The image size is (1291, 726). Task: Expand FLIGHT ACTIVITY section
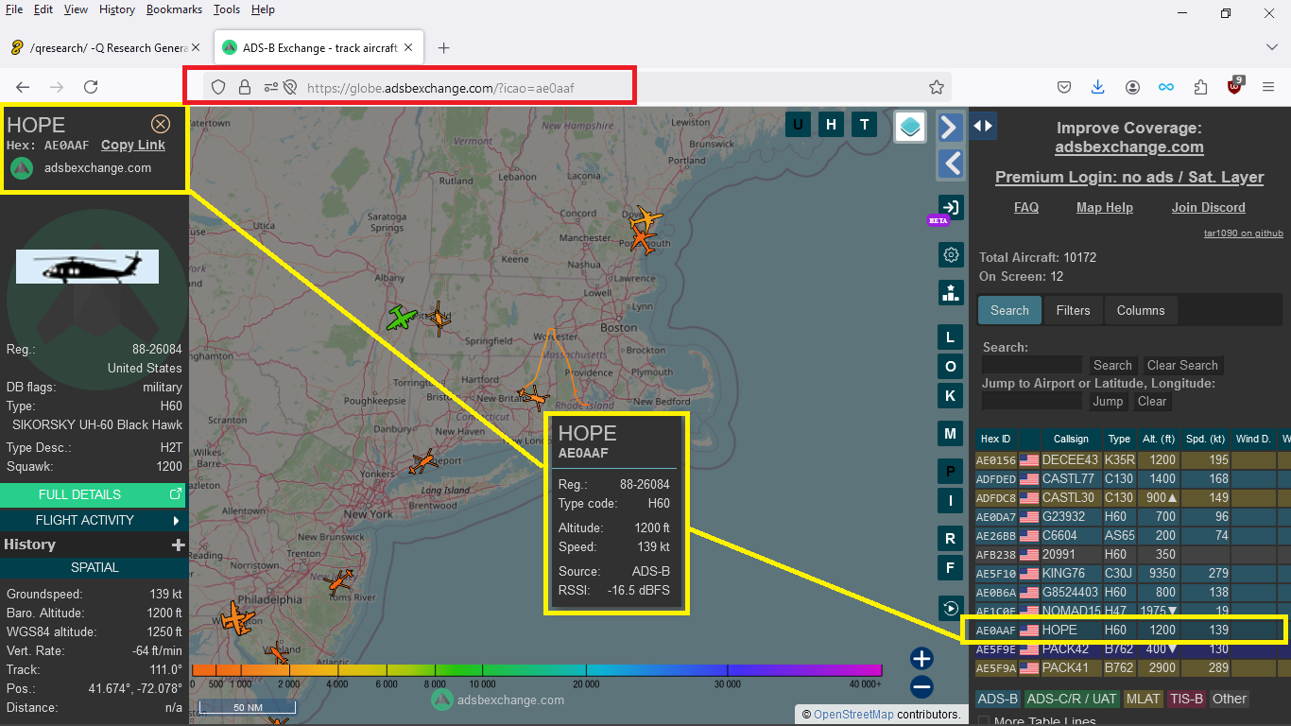[x=93, y=520]
